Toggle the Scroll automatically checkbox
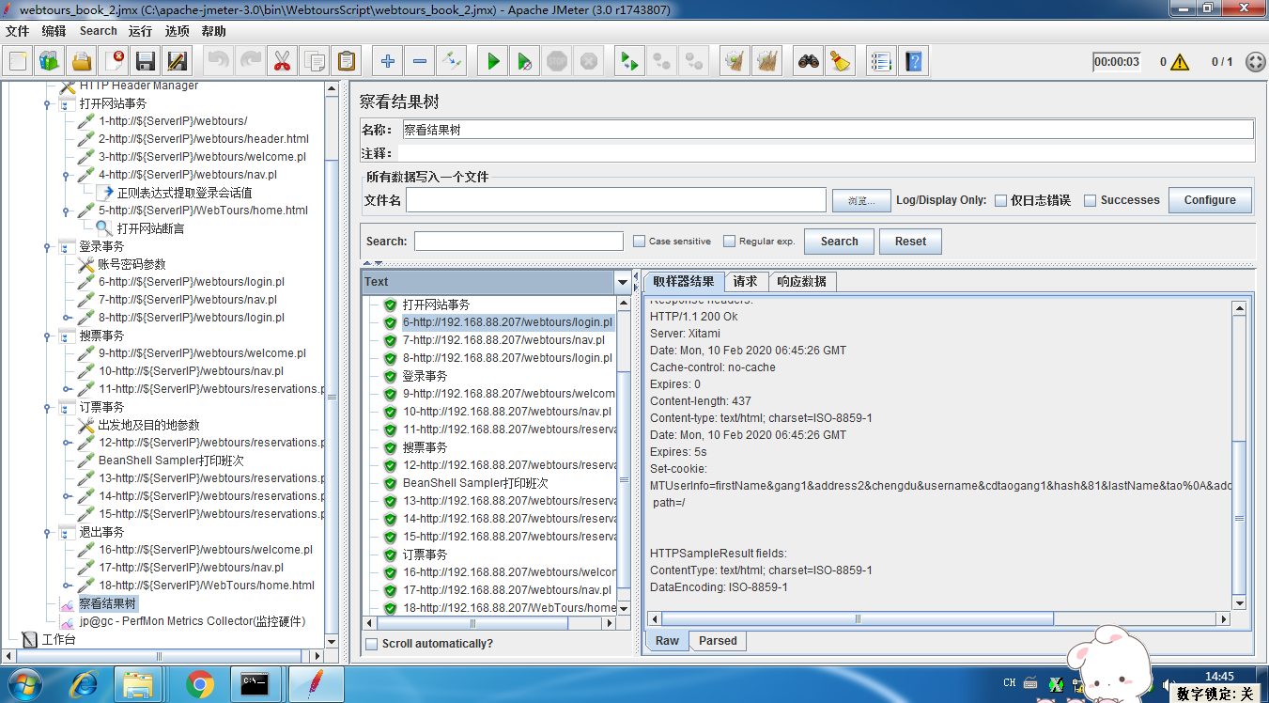1269x703 pixels. (372, 644)
